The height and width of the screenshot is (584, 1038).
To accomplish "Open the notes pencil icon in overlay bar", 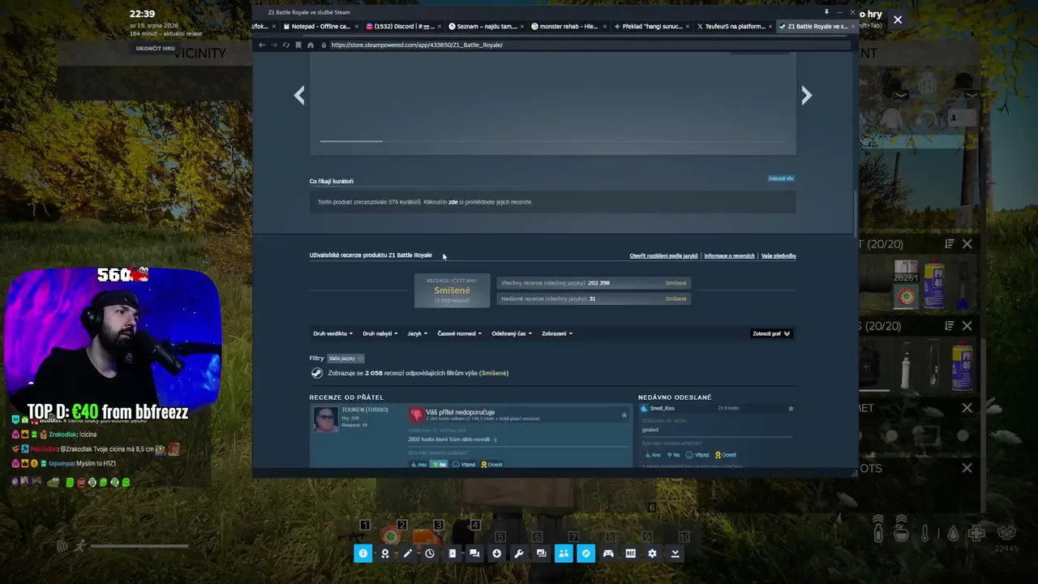I will (x=407, y=553).
